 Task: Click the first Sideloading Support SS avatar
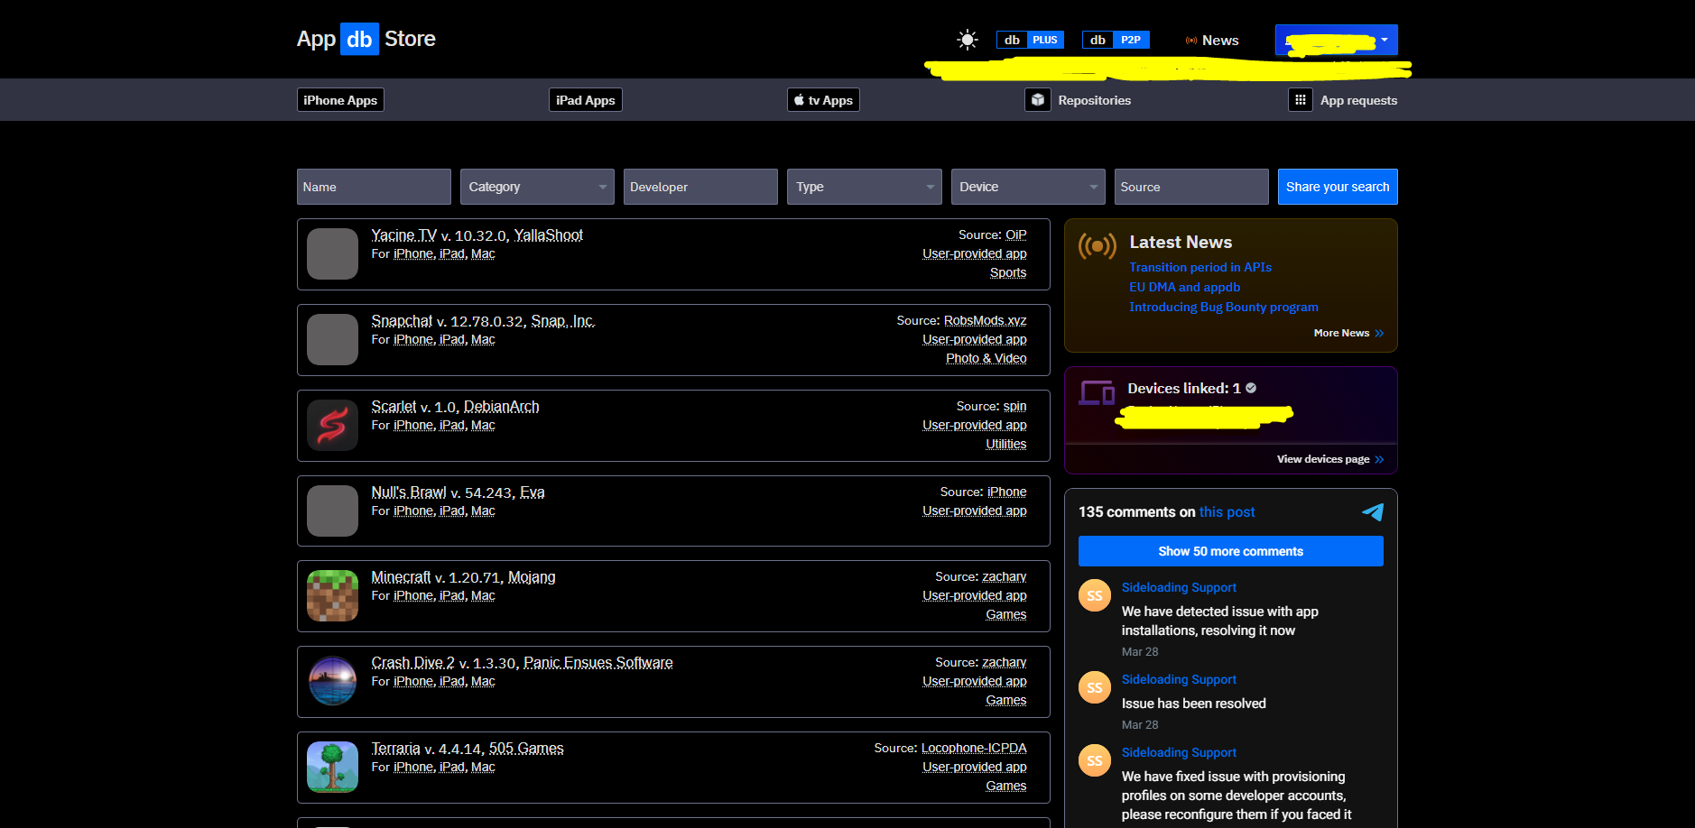coord(1095,595)
